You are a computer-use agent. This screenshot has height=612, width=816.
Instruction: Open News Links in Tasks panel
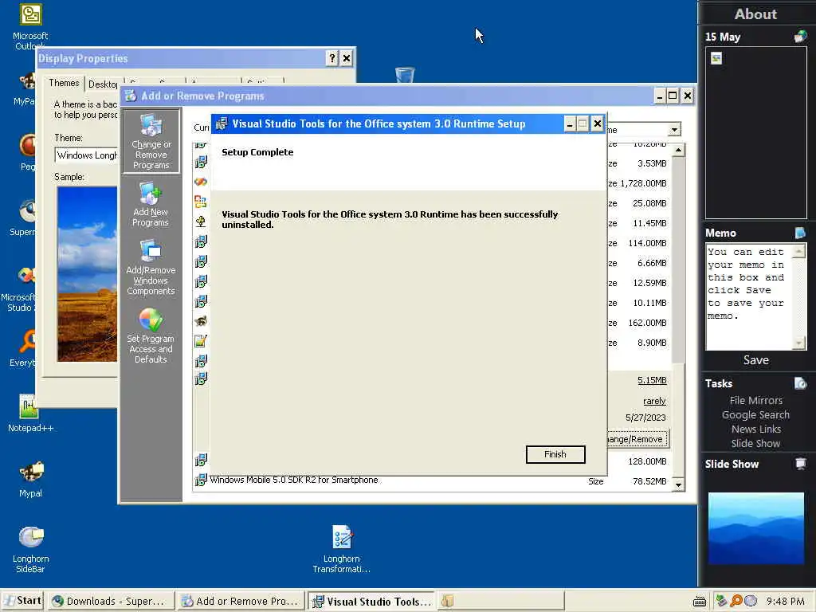pos(755,429)
